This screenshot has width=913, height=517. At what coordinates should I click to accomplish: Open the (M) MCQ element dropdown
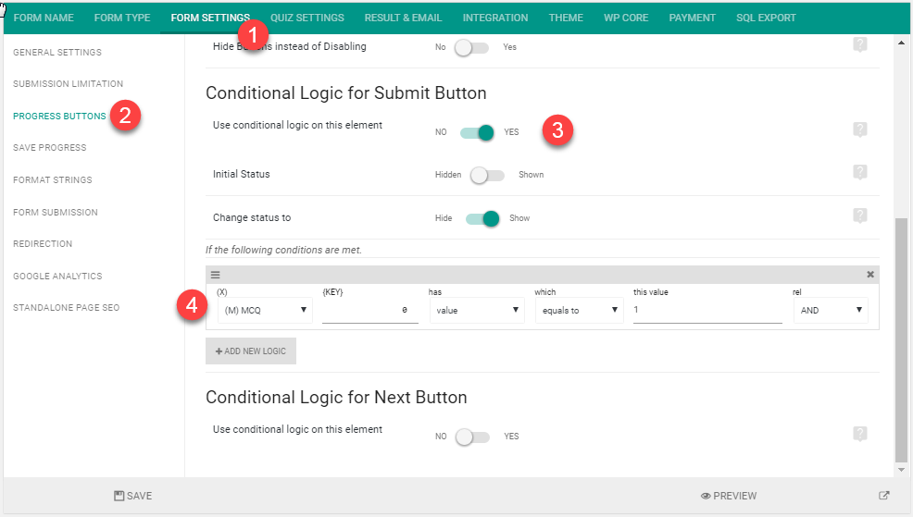tap(264, 311)
